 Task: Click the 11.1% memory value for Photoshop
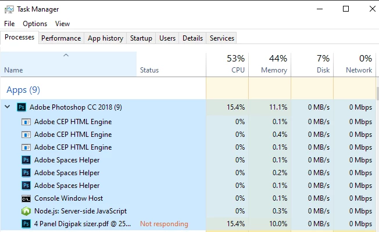pos(278,107)
